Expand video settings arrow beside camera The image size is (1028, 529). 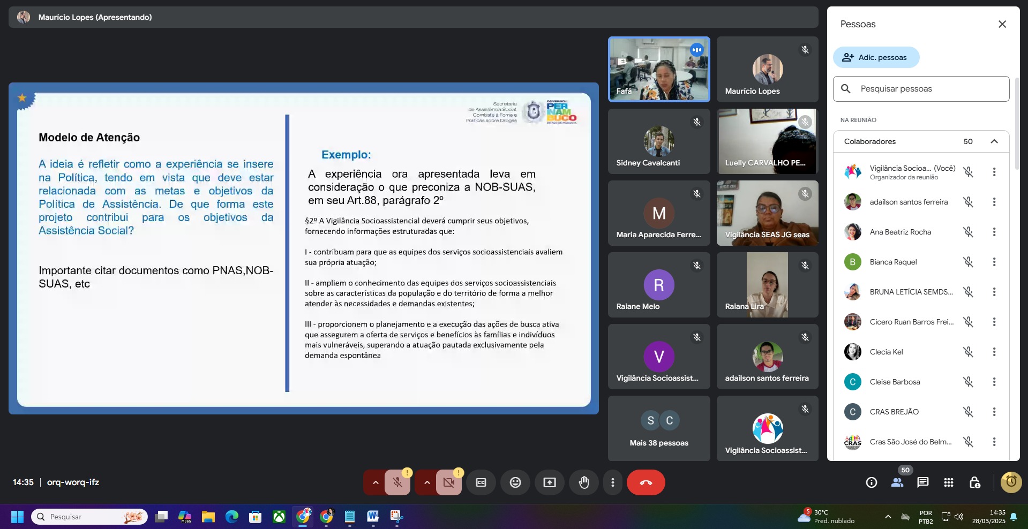(x=427, y=482)
